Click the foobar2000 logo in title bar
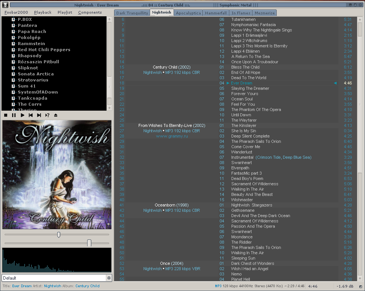365x291 pixels. 5,5
